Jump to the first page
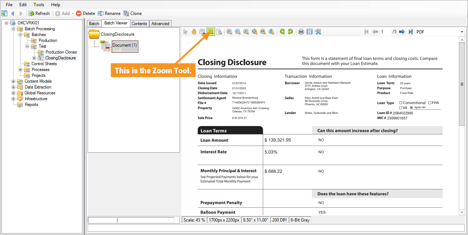Viewport: 468px width, 235px height. click(367, 32)
